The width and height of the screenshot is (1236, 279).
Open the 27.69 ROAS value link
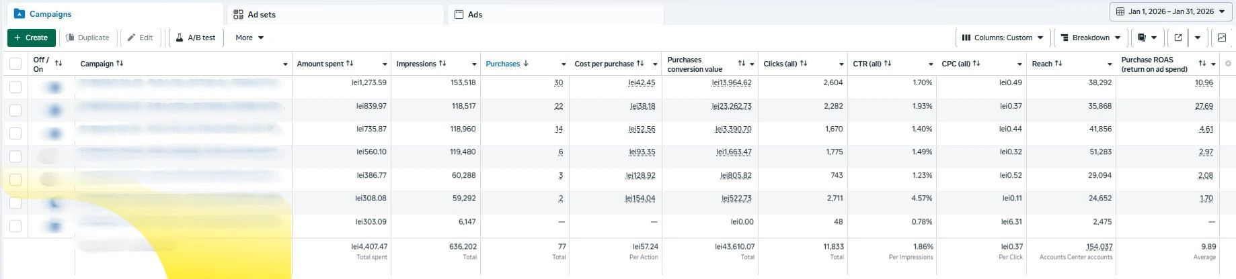(x=1204, y=106)
